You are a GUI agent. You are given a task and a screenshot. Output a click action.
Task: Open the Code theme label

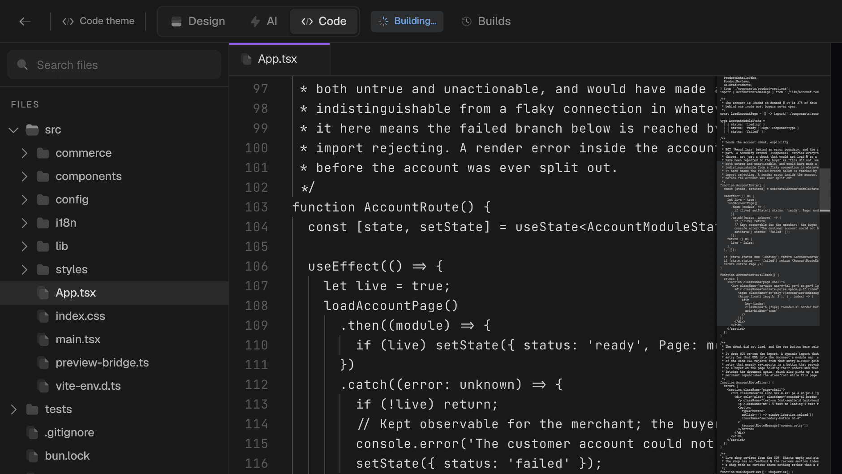(x=107, y=21)
